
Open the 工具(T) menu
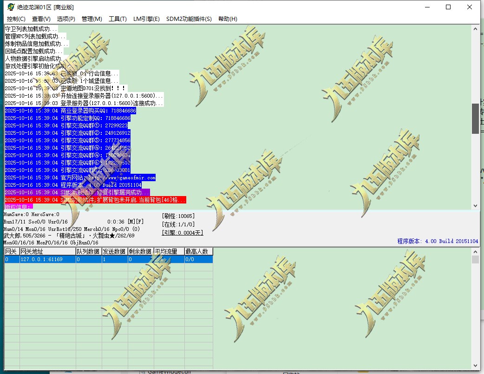click(x=118, y=19)
